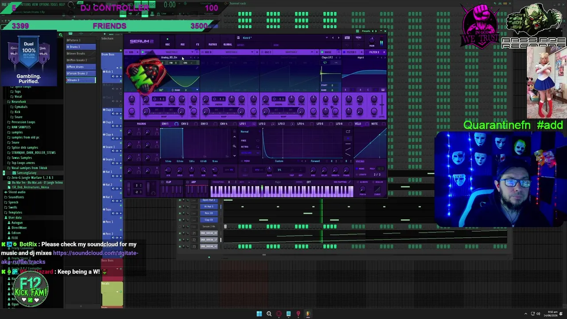The image size is (567, 319).
Task: Select the LFO 2 tab
Action: 262,124
